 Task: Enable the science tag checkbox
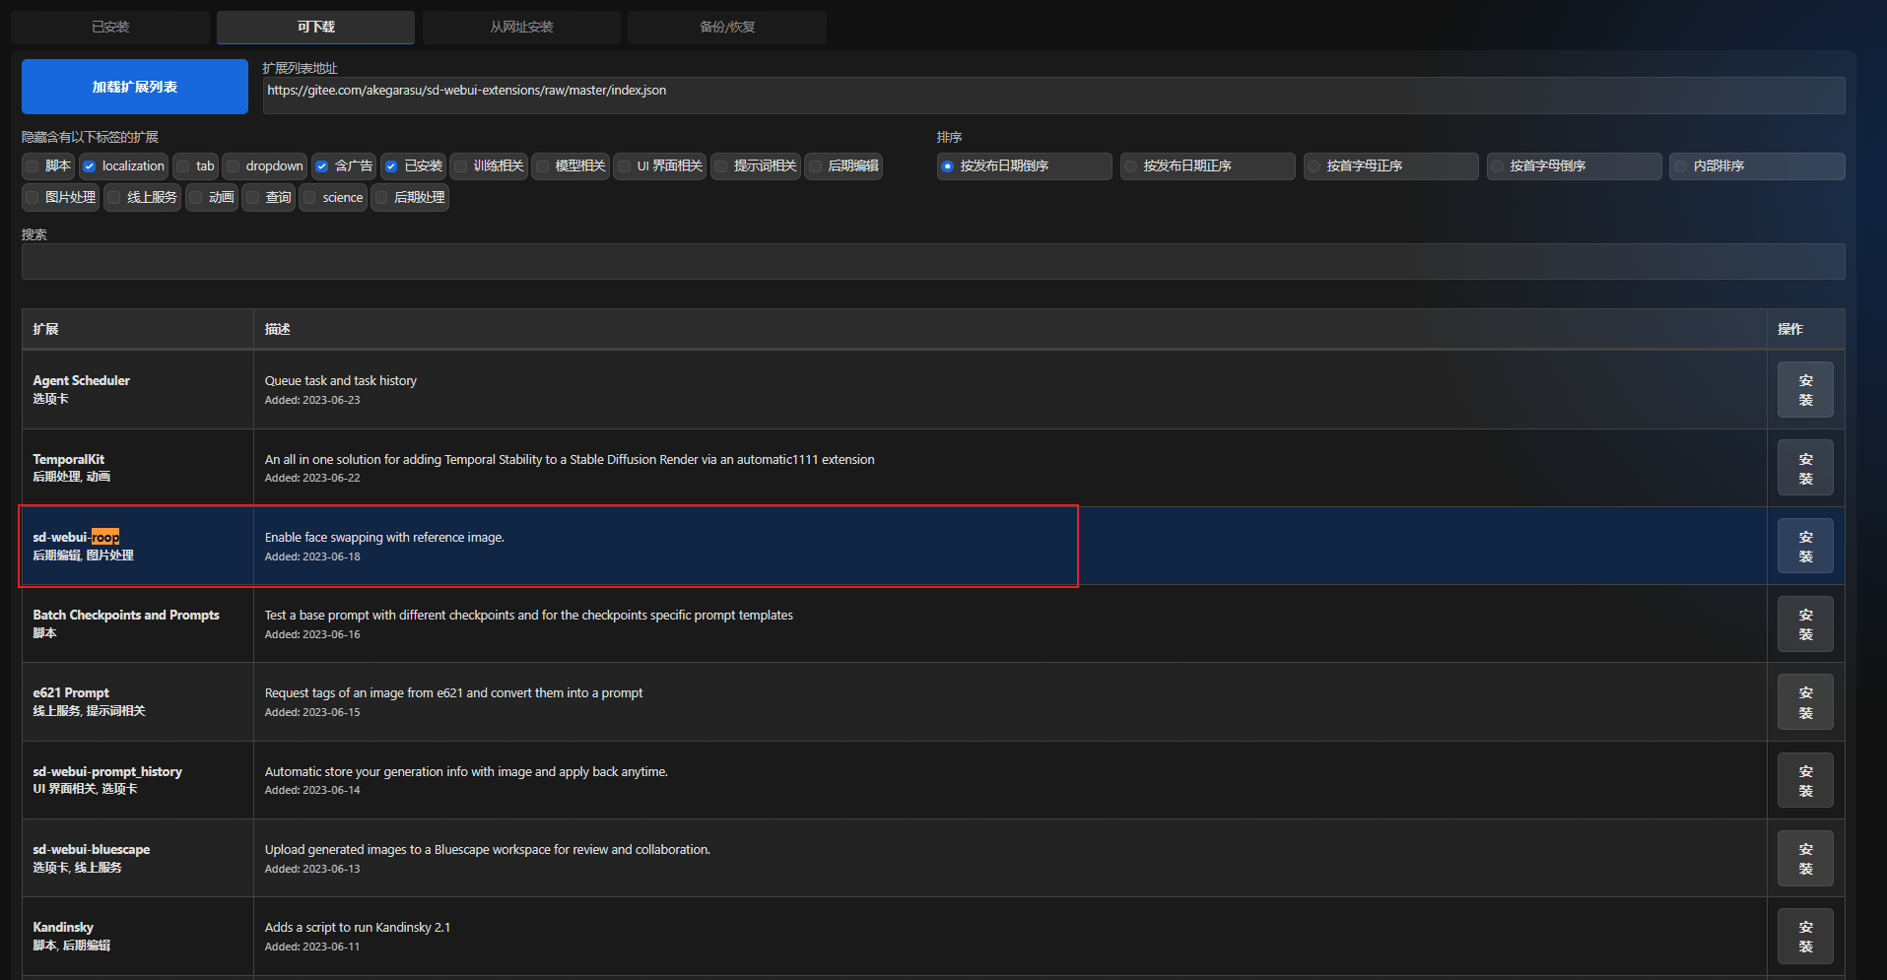click(x=310, y=198)
